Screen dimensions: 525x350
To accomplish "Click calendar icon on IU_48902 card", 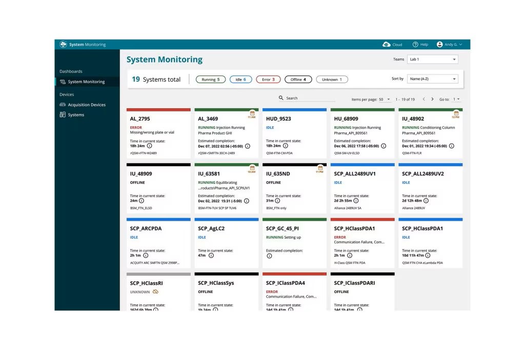I will [456, 113].
